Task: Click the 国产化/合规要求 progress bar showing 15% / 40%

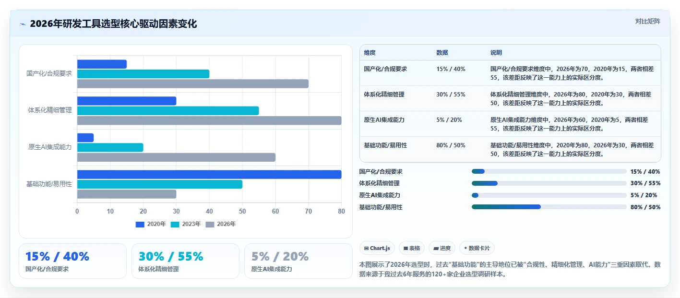Action: [x=549, y=171]
